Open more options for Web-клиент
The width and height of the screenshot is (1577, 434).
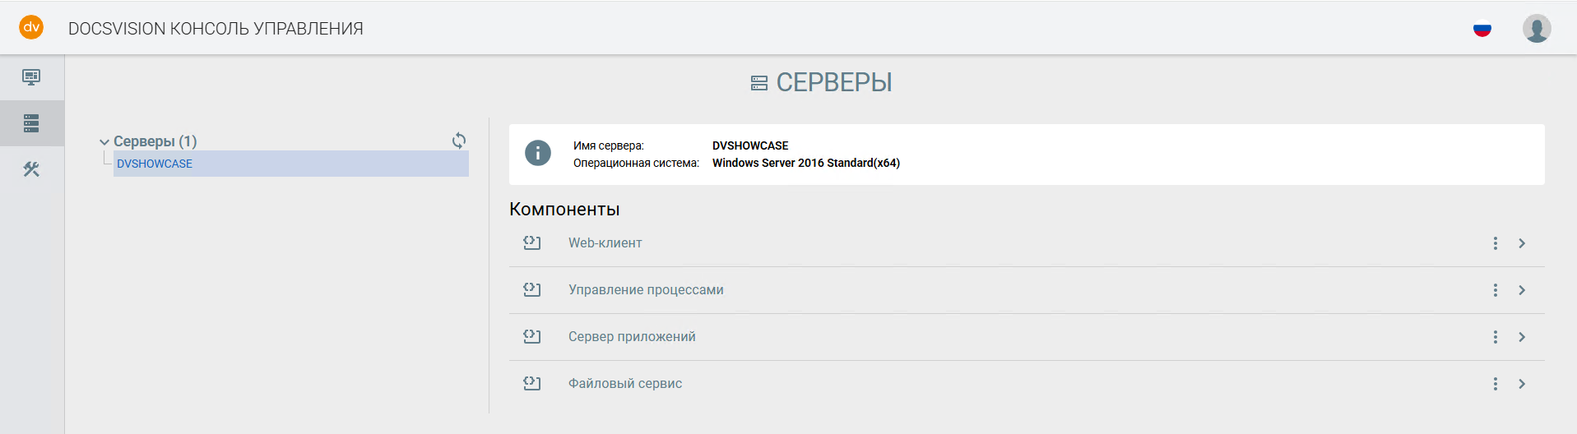coord(1496,243)
